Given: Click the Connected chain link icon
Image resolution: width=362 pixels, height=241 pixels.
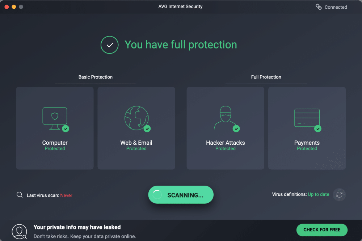Looking at the screenshot, I should point(319,7).
